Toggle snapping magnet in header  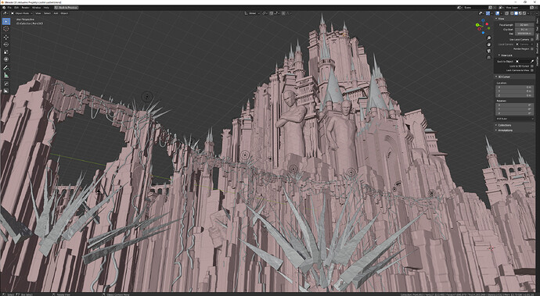click(x=272, y=13)
